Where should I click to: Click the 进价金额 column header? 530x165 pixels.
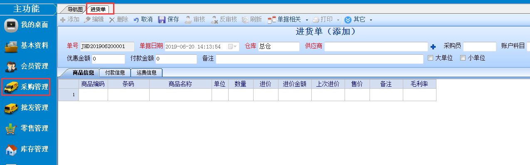[x=295, y=84]
